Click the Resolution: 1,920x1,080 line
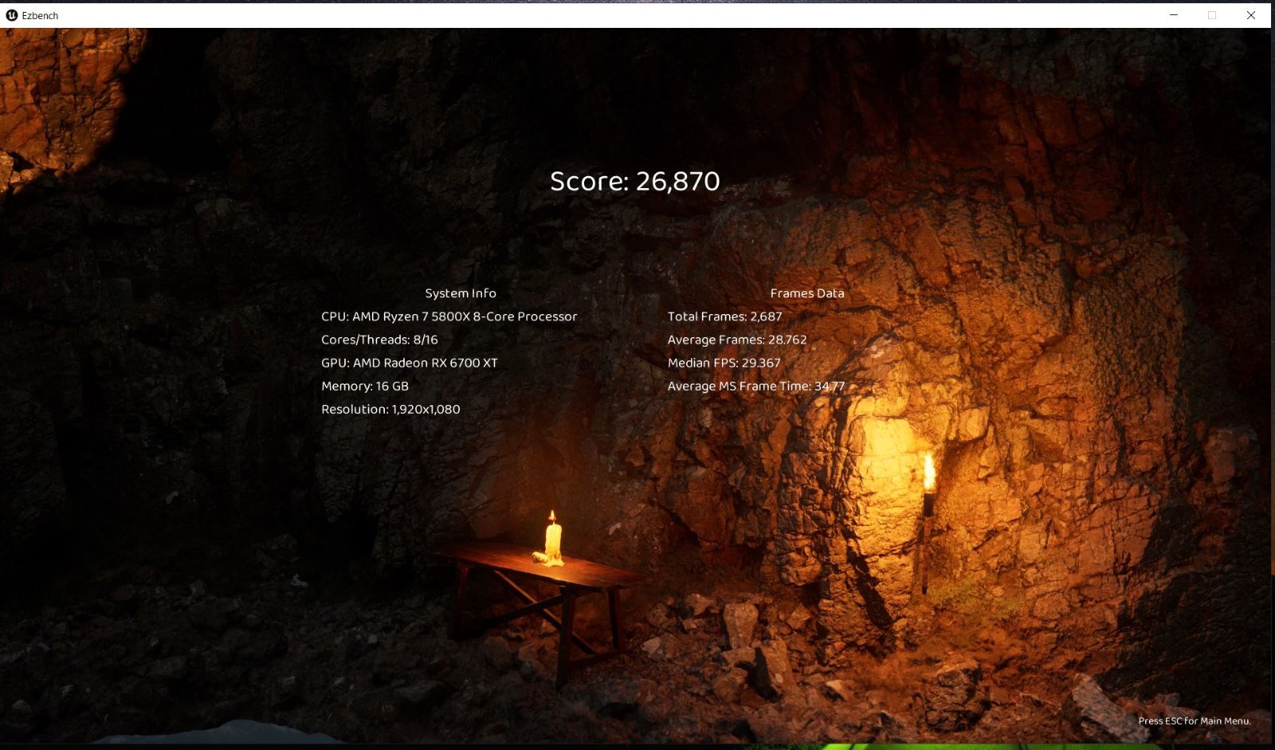This screenshot has height=750, width=1275. coord(390,409)
